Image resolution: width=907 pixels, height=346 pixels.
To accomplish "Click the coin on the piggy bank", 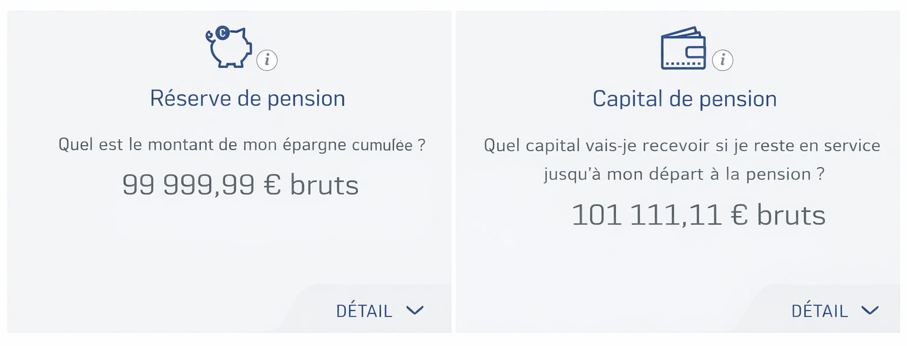I will pyautogui.click(x=222, y=34).
